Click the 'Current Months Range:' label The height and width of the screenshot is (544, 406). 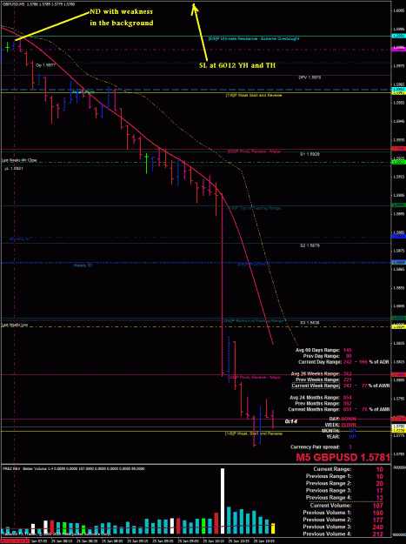[x=314, y=409]
